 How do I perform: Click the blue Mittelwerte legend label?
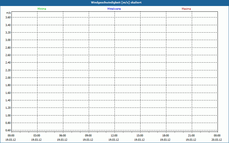click(x=114, y=9)
